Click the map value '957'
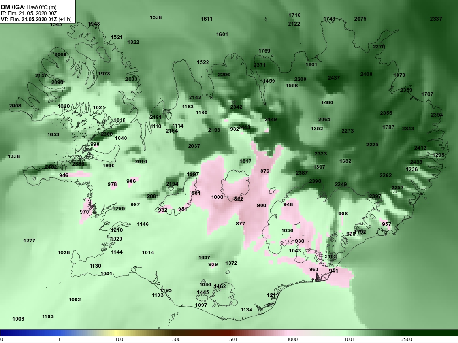 tap(387, 224)
